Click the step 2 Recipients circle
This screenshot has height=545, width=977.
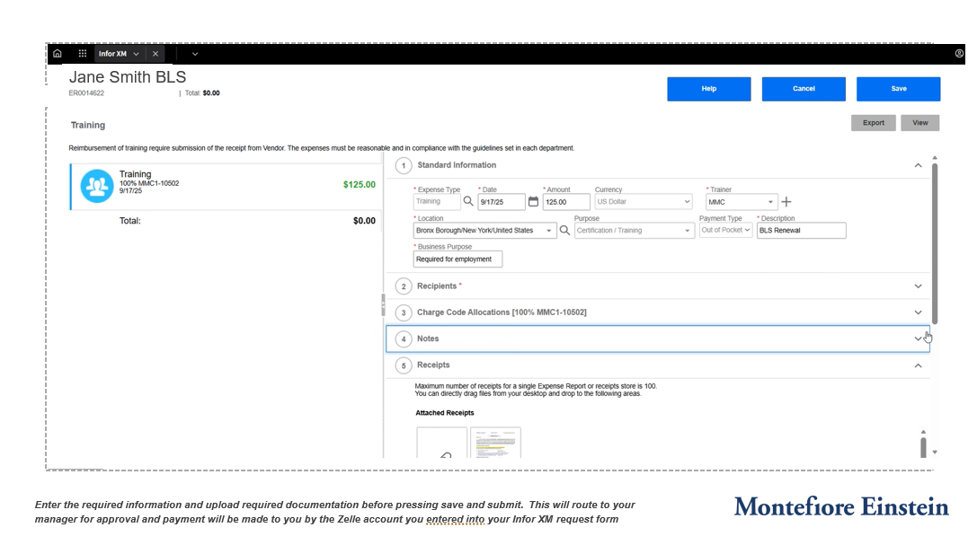point(404,286)
